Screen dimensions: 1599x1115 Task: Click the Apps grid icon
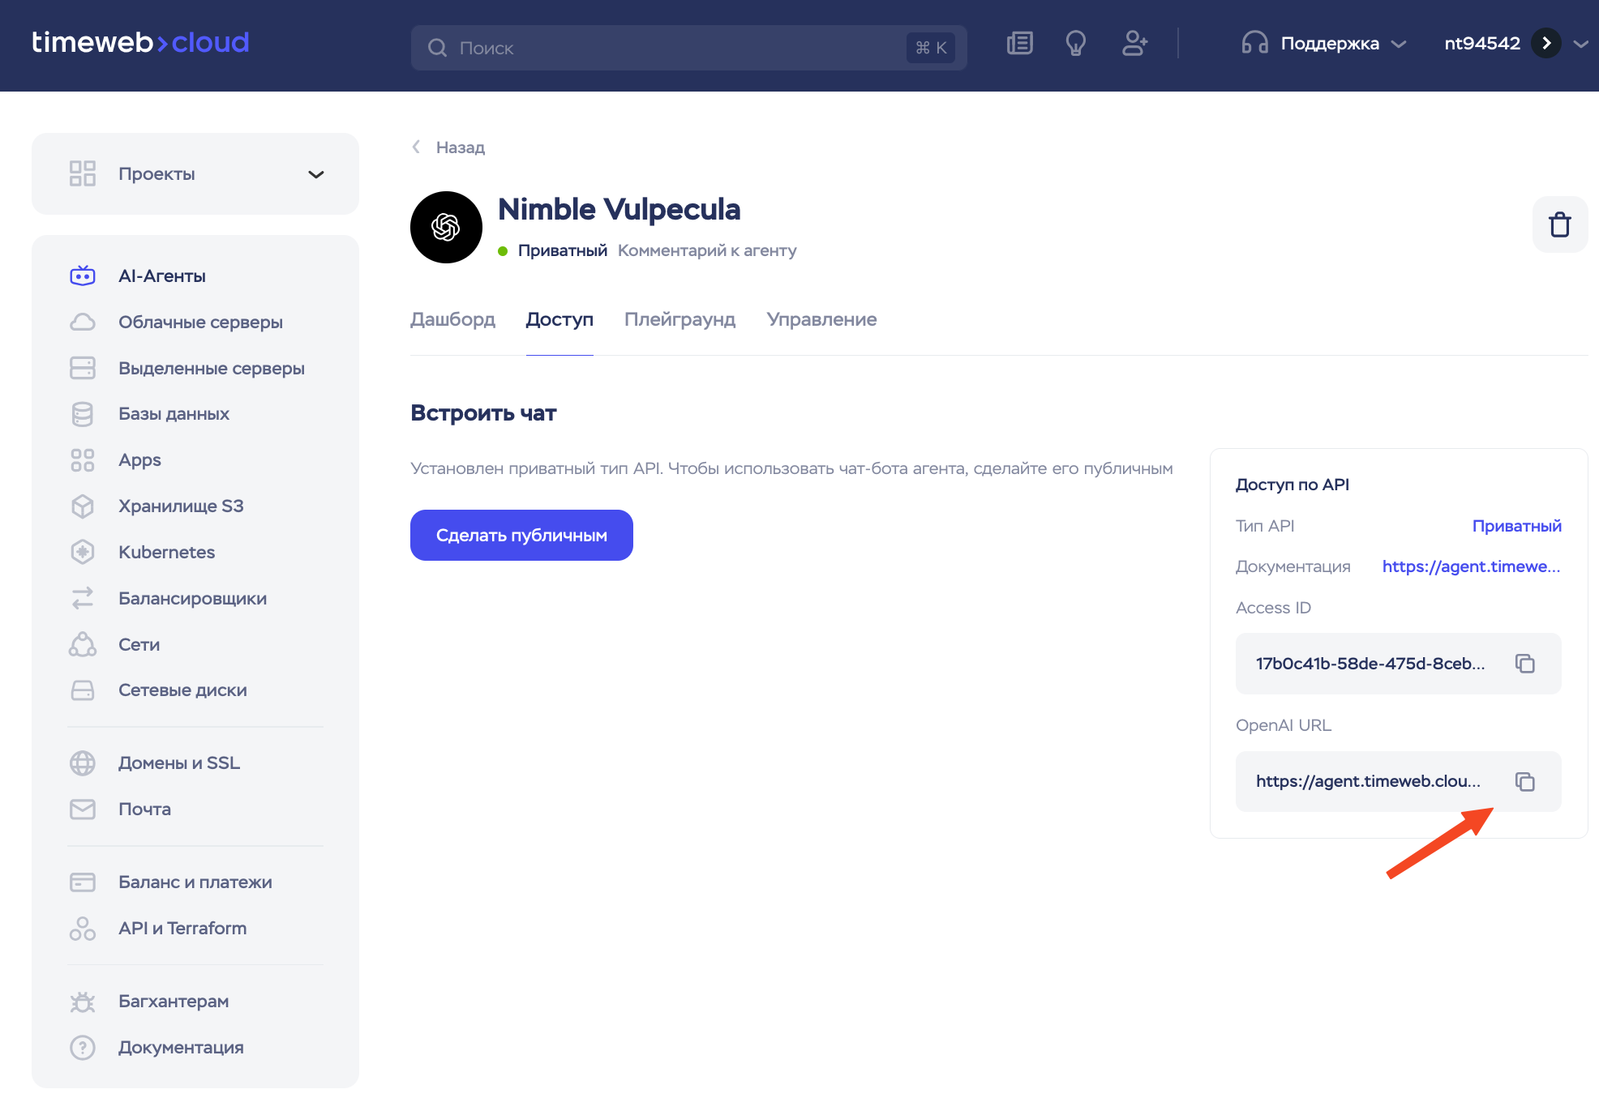83,460
